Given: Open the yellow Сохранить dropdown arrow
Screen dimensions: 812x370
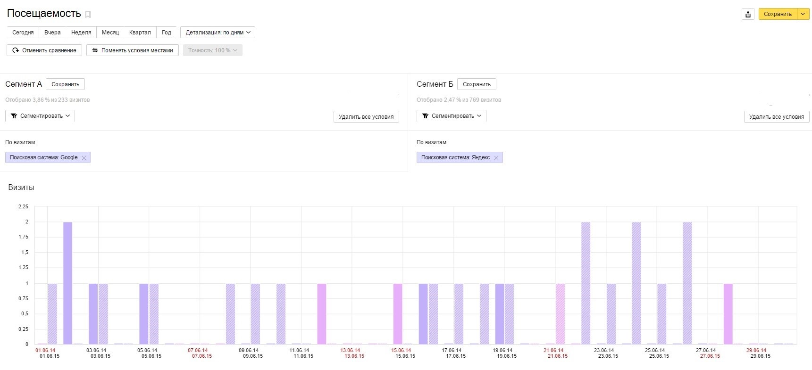Looking at the screenshot, I should 803,14.
